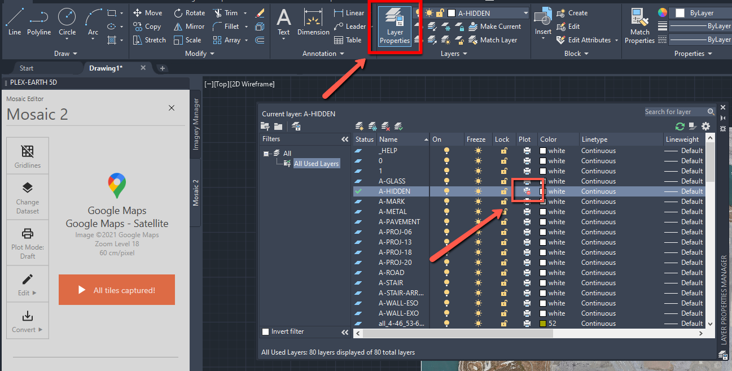Turn off the _HELP layer light bulb
Image resolution: width=732 pixels, height=371 pixels.
click(447, 151)
